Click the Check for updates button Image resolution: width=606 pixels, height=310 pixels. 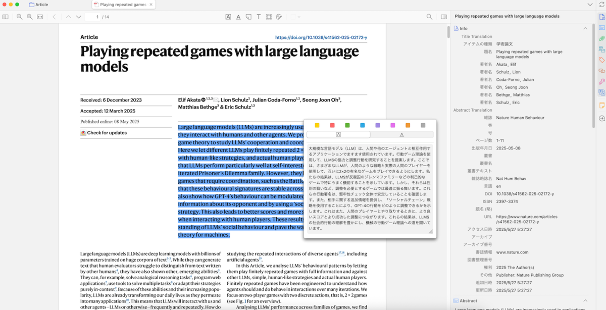coord(104,133)
